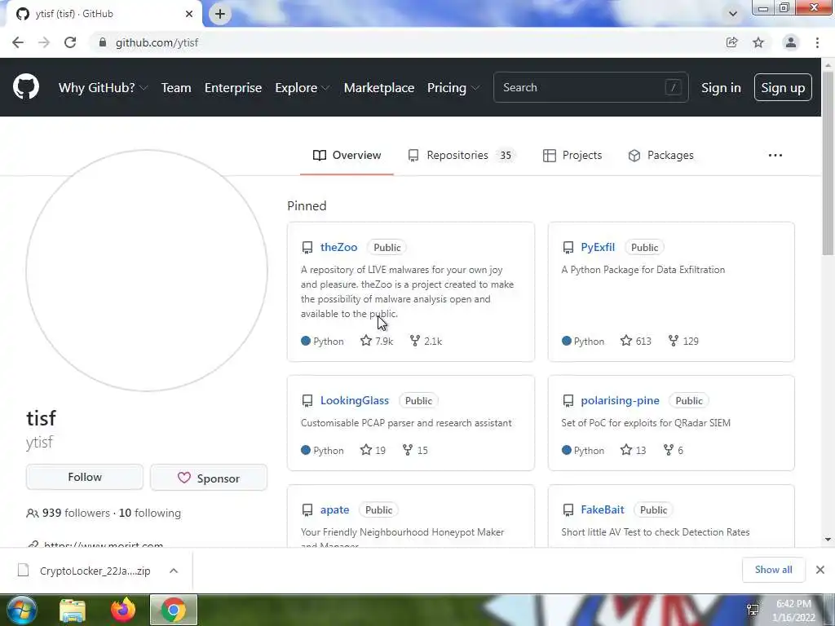The width and height of the screenshot is (835, 626).
Task: Focus the GitHub search field
Action: (x=591, y=87)
